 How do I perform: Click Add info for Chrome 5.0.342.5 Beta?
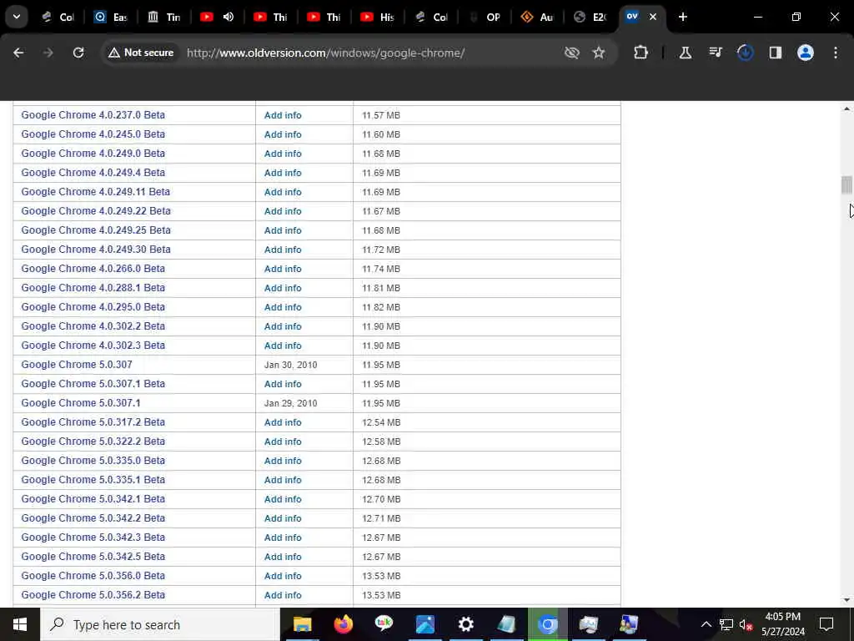(x=283, y=557)
